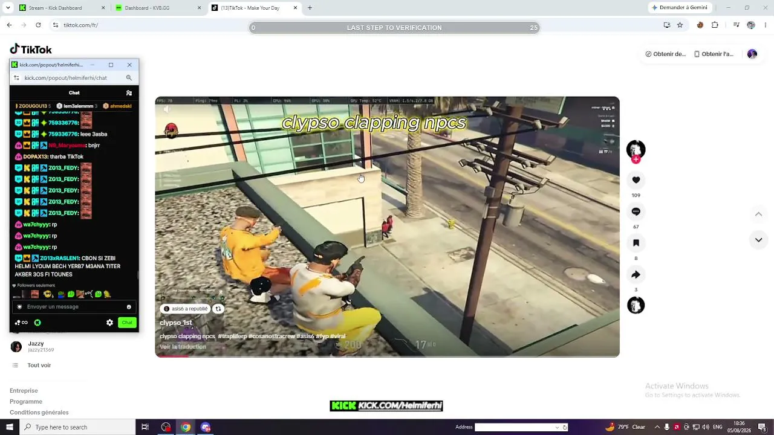Click the green Kick emblem below the message box
774x435 pixels.
37,323
